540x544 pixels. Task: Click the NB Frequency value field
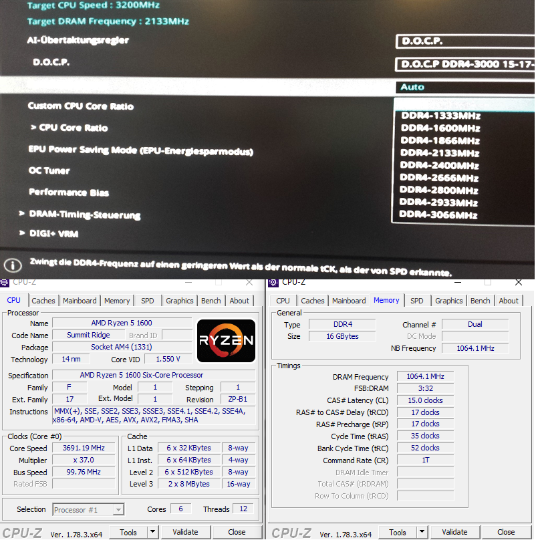475,348
